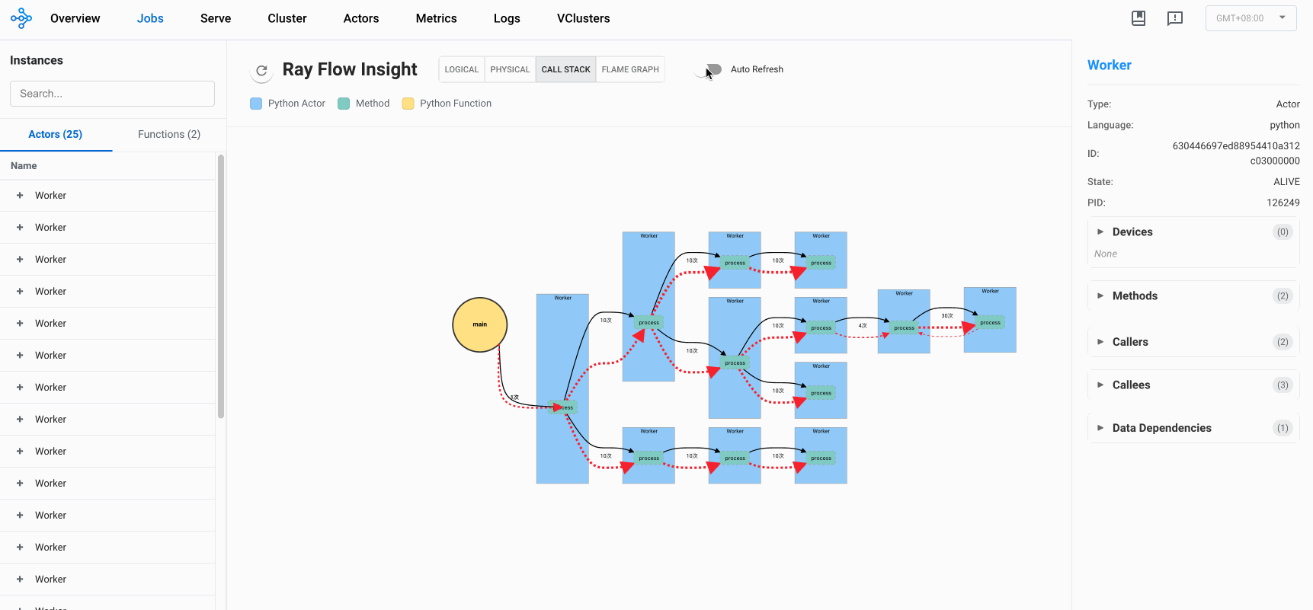Open the Functions (2) tab

point(169,134)
